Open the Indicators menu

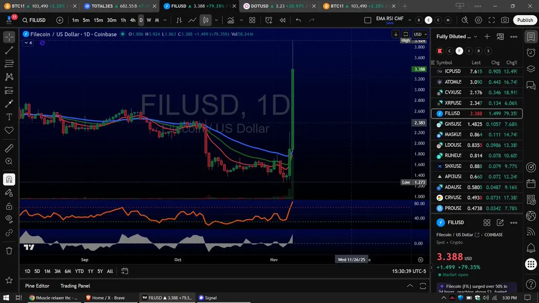(x=231, y=20)
